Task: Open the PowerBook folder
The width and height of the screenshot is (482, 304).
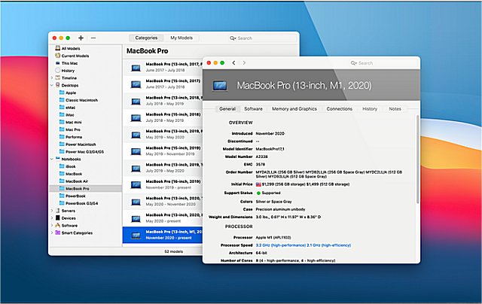Action: click(72, 196)
